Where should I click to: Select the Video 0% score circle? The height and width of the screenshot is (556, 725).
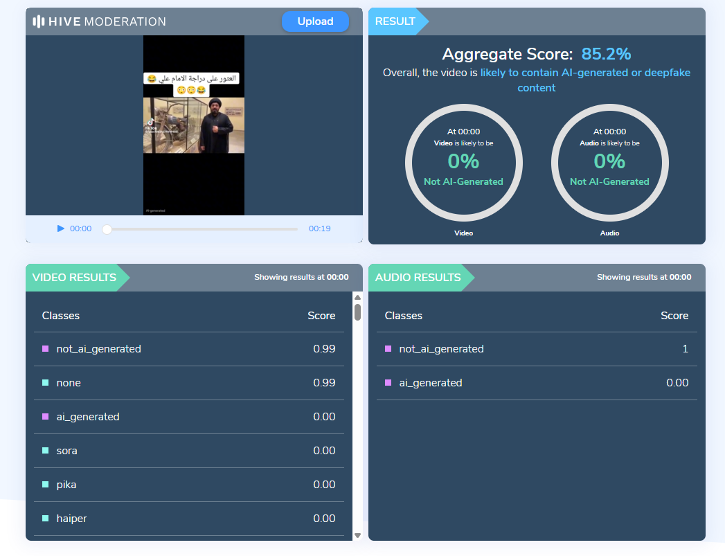pyautogui.click(x=463, y=163)
